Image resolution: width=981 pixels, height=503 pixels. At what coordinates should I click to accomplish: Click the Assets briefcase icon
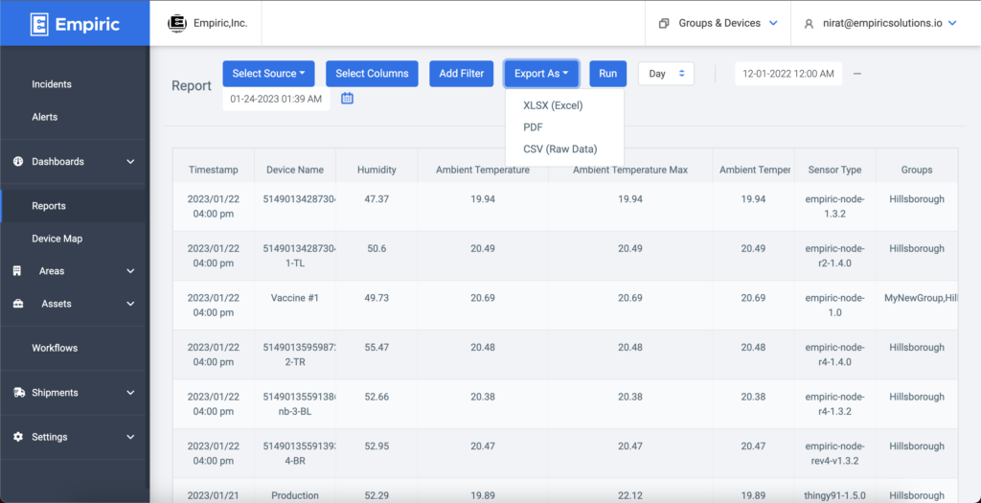coord(18,304)
